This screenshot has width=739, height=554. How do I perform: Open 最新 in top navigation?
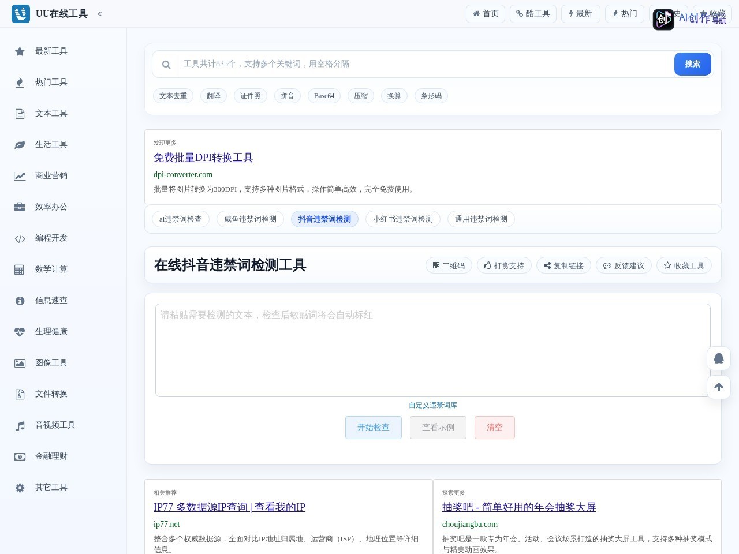tap(580, 14)
